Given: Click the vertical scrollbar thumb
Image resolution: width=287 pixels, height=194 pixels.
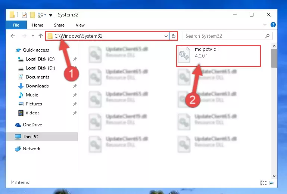Looking at the screenshot, I should tap(274, 58).
